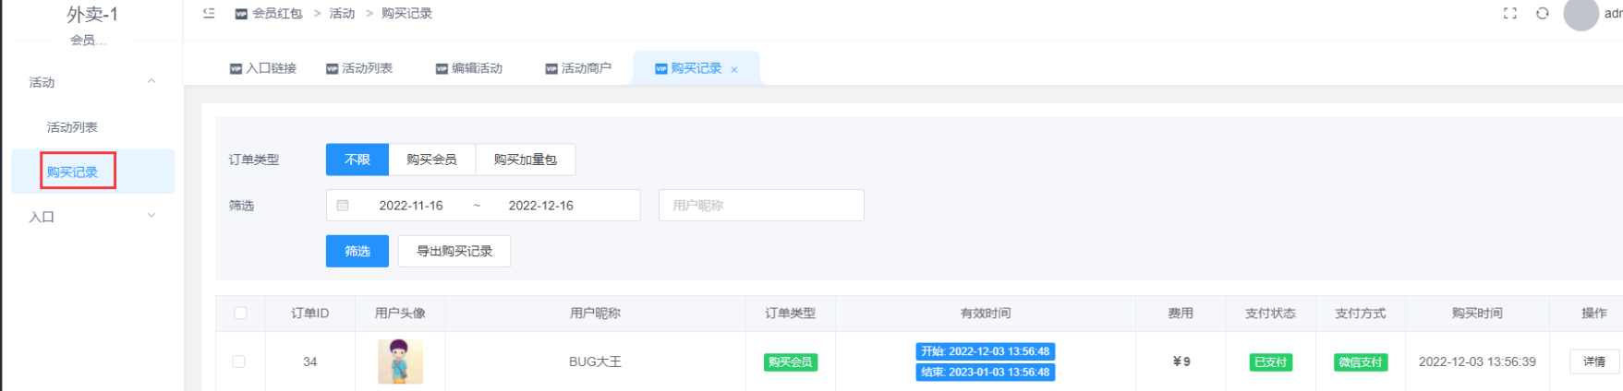The height and width of the screenshot is (391, 1623).
Task: Click the calendar icon in date filter
Action: click(343, 206)
